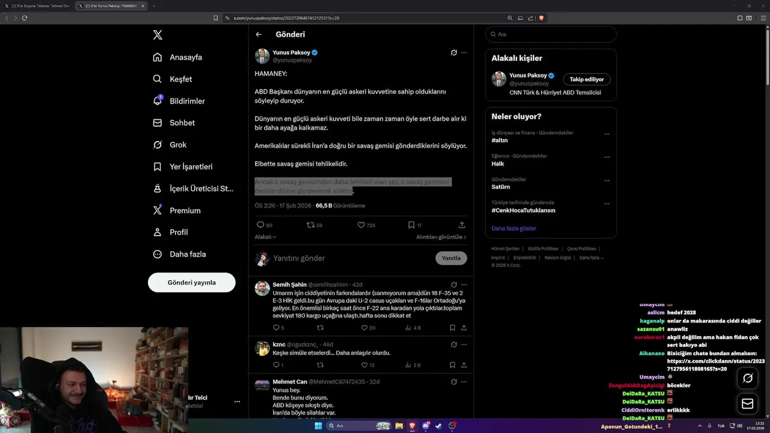The width and height of the screenshot is (770, 433).
Task: Reload the page in the browser
Action: click(25, 18)
